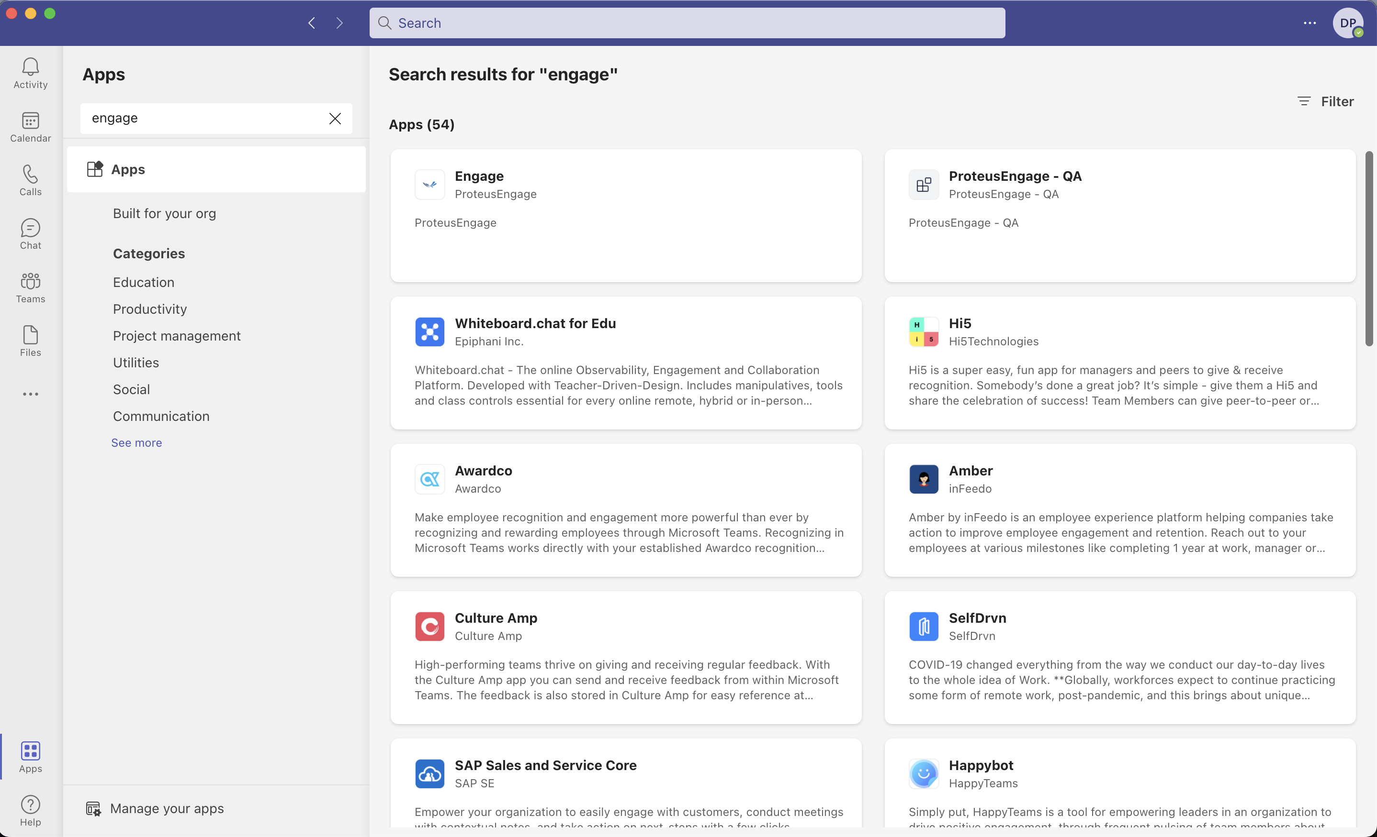Clear the engage search text
1377x837 pixels.
335,118
